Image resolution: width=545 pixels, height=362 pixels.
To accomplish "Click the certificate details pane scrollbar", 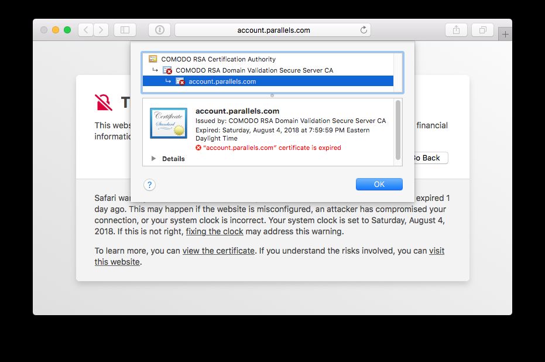I will pyautogui.click(x=398, y=130).
